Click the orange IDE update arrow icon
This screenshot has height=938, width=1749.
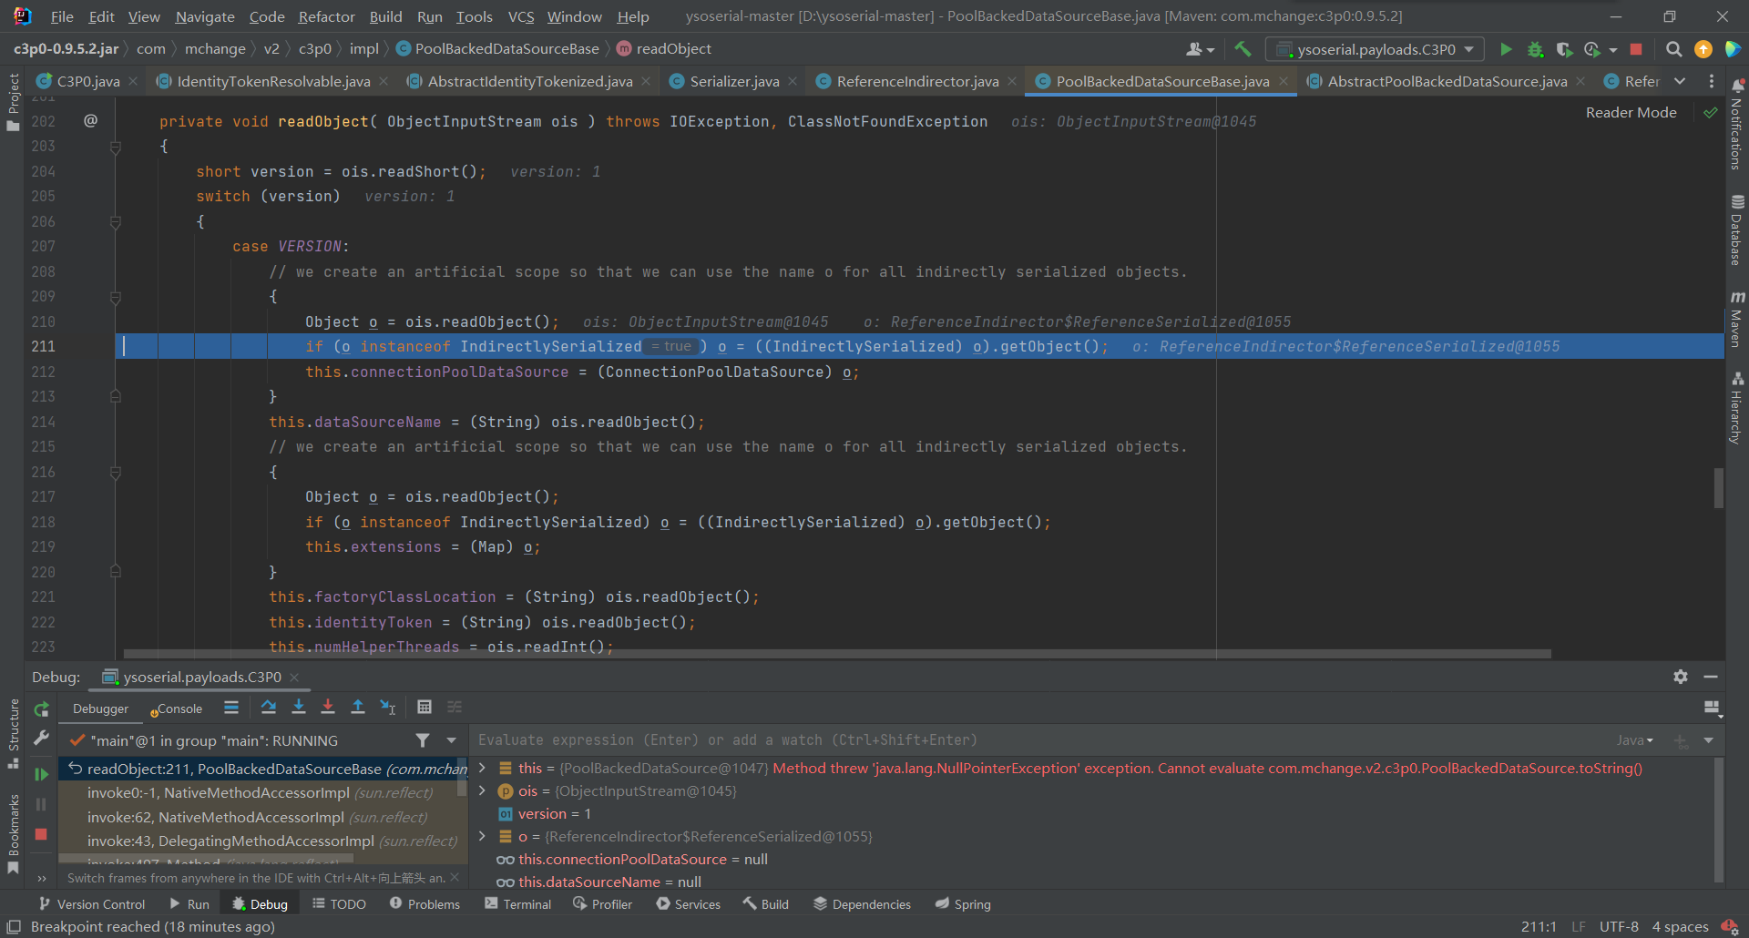tap(1703, 49)
